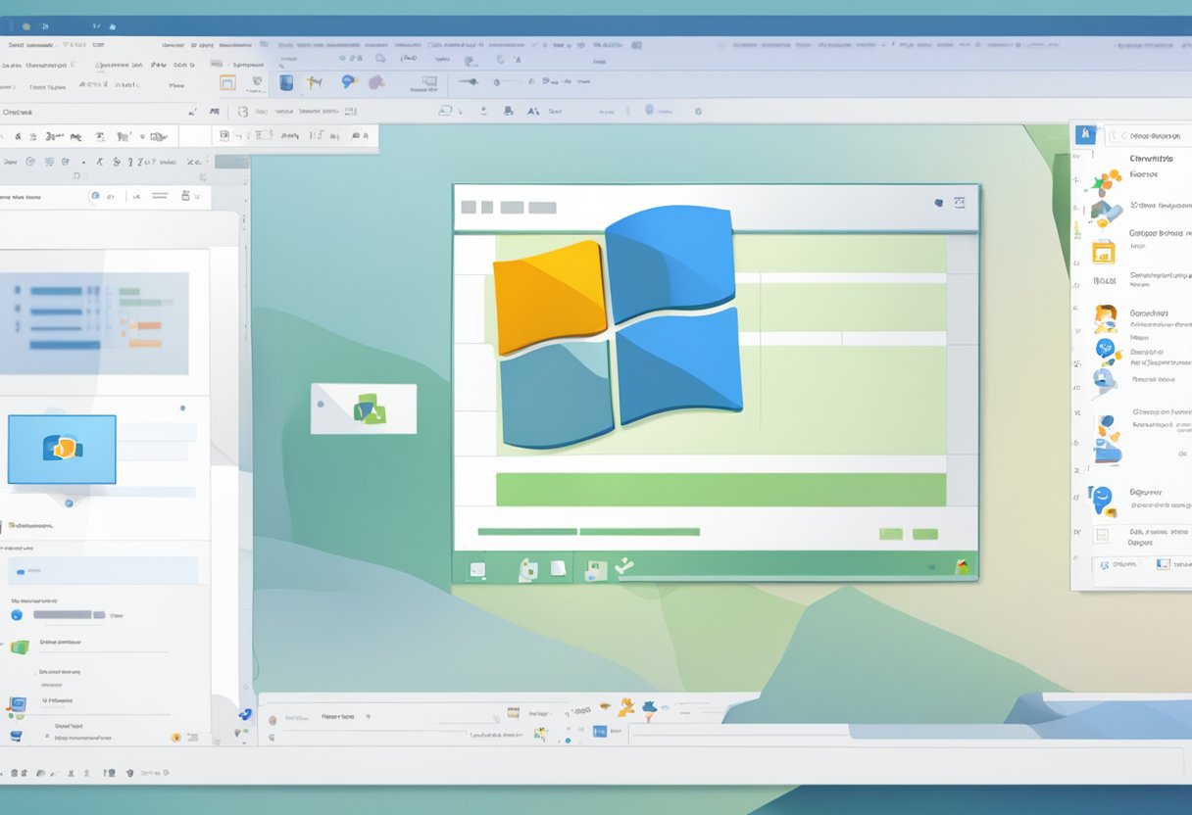Toggle the round marker at left of bottom bar
Screen dimensions: 1192x815
273,719
